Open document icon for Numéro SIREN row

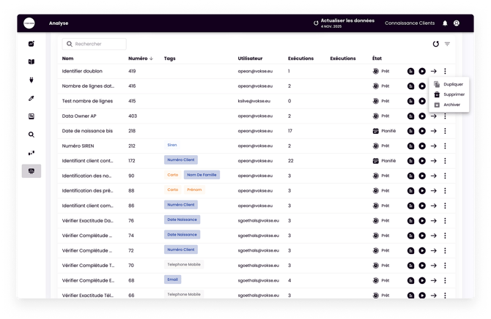click(411, 146)
